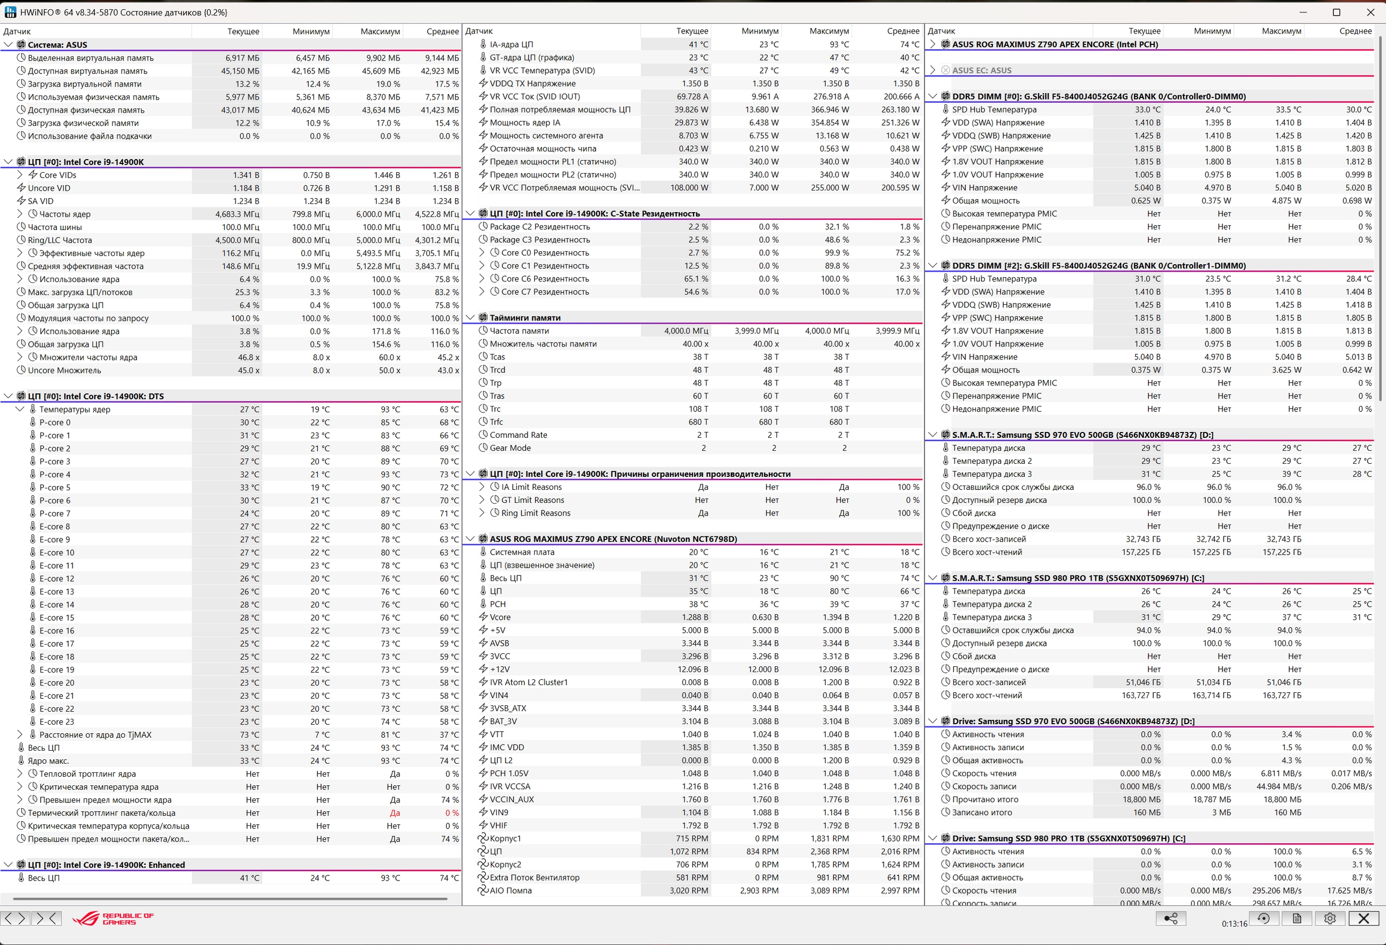Open sensor settings gear icon
This screenshot has width=1386, height=945.
click(1329, 919)
